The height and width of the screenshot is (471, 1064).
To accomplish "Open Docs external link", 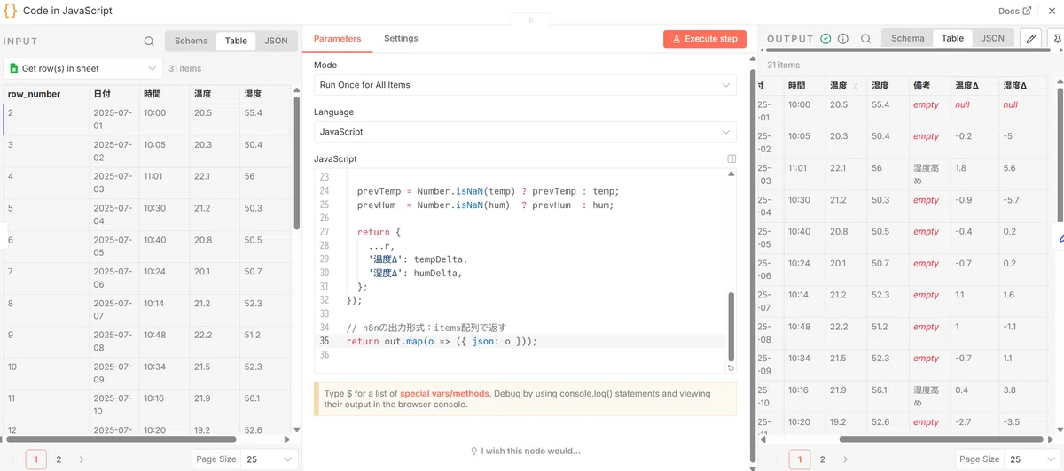I will [x=1014, y=12].
